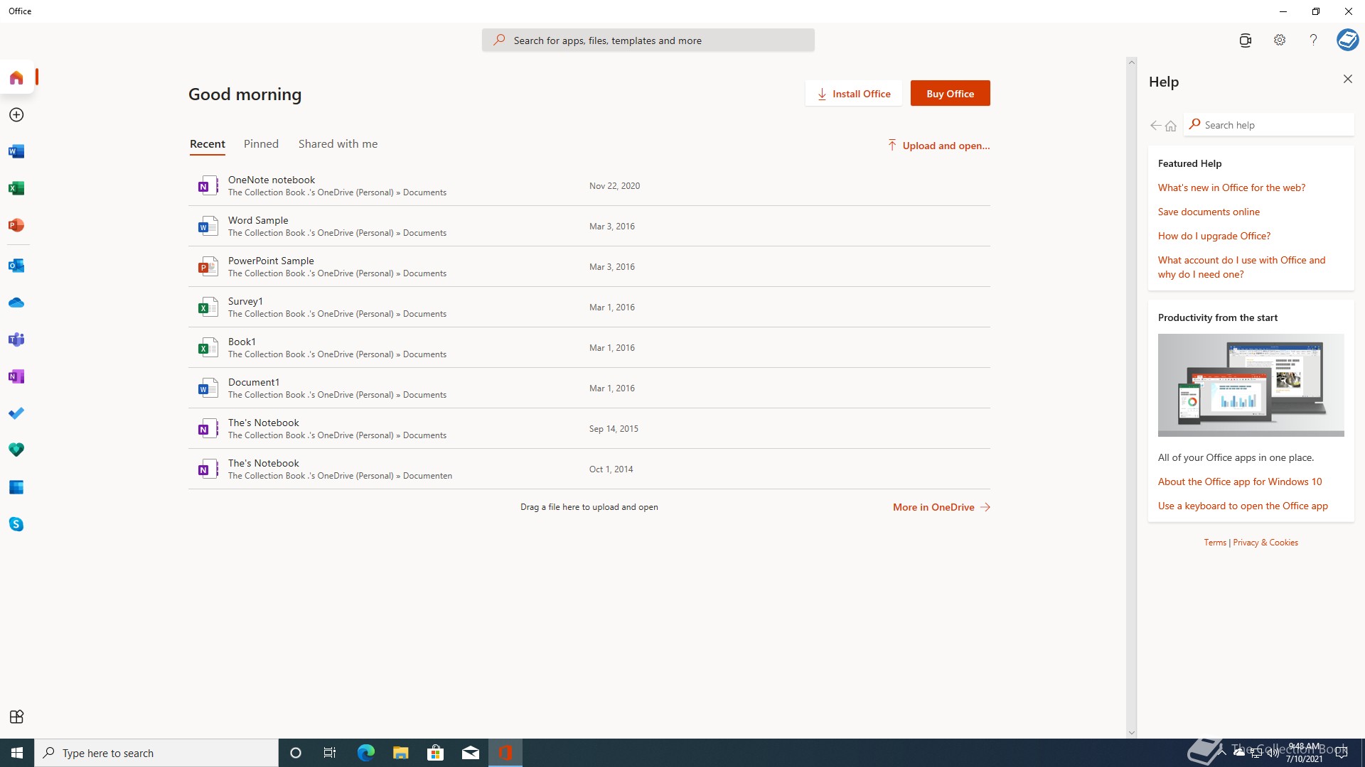Click Upload and open link

click(x=938, y=146)
